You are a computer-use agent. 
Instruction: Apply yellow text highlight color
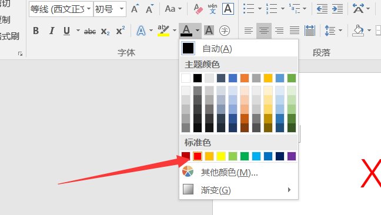tap(163, 31)
